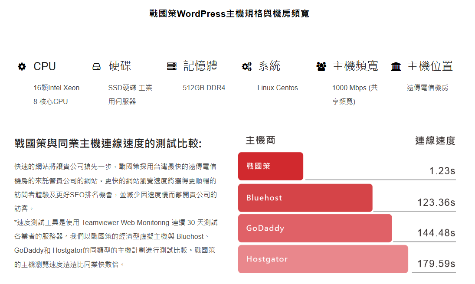Select the 戰國策 red speed bar
The image size is (475, 284).
pos(271,166)
